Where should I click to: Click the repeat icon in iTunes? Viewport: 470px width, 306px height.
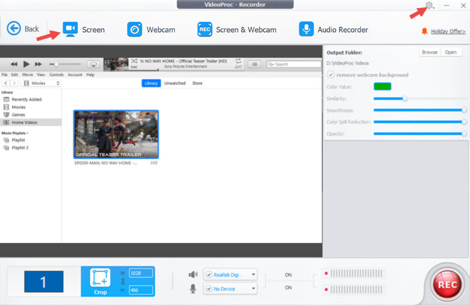pos(238,61)
